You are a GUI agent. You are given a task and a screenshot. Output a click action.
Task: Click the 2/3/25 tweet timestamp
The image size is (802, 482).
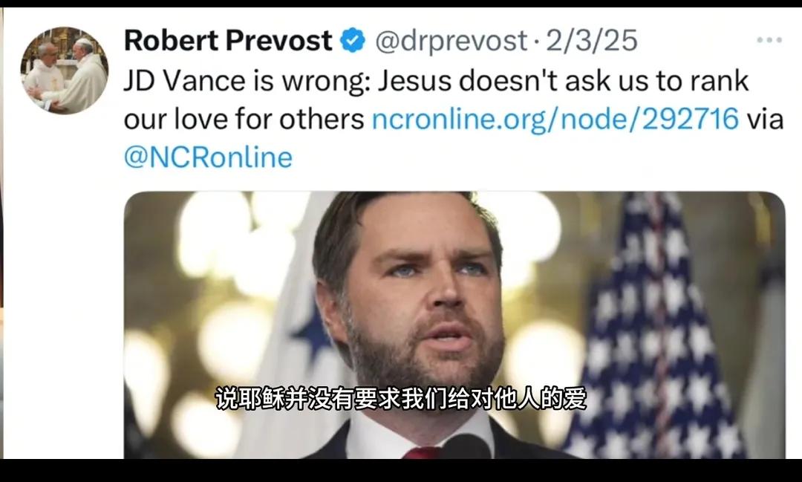592,40
